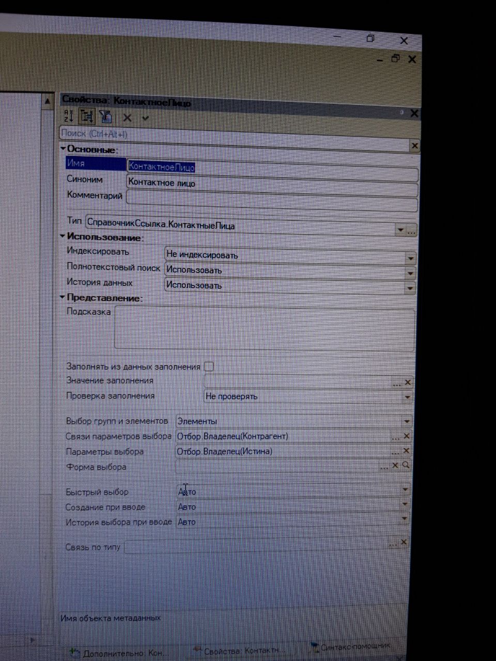Clear the Форма выбора value
The width and height of the screenshot is (496, 661).
click(x=395, y=465)
